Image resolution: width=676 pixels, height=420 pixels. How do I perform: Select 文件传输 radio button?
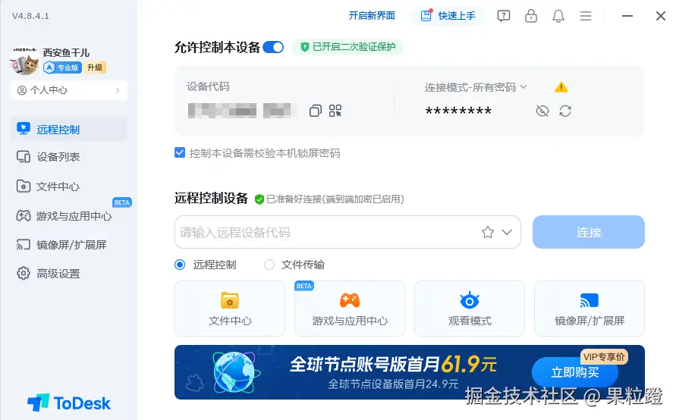click(x=269, y=265)
